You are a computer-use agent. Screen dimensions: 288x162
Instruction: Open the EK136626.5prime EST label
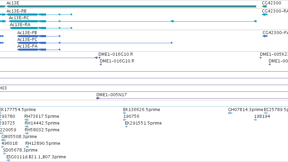[x=141, y=110]
